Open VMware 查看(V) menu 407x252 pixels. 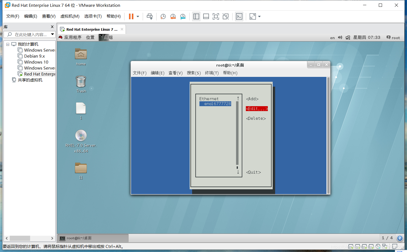point(49,16)
